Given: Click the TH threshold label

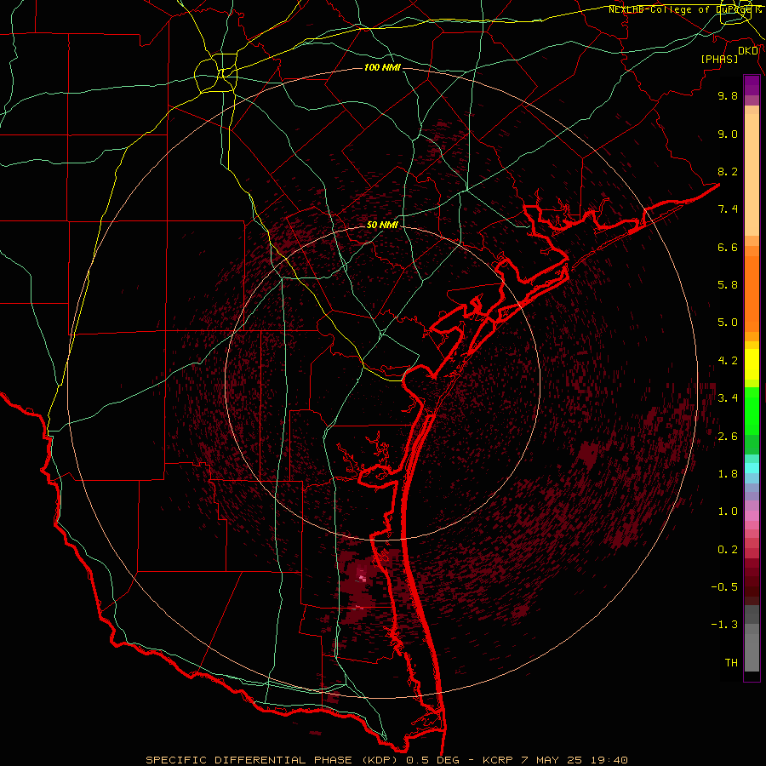Looking at the screenshot, I should coord(731,663).
